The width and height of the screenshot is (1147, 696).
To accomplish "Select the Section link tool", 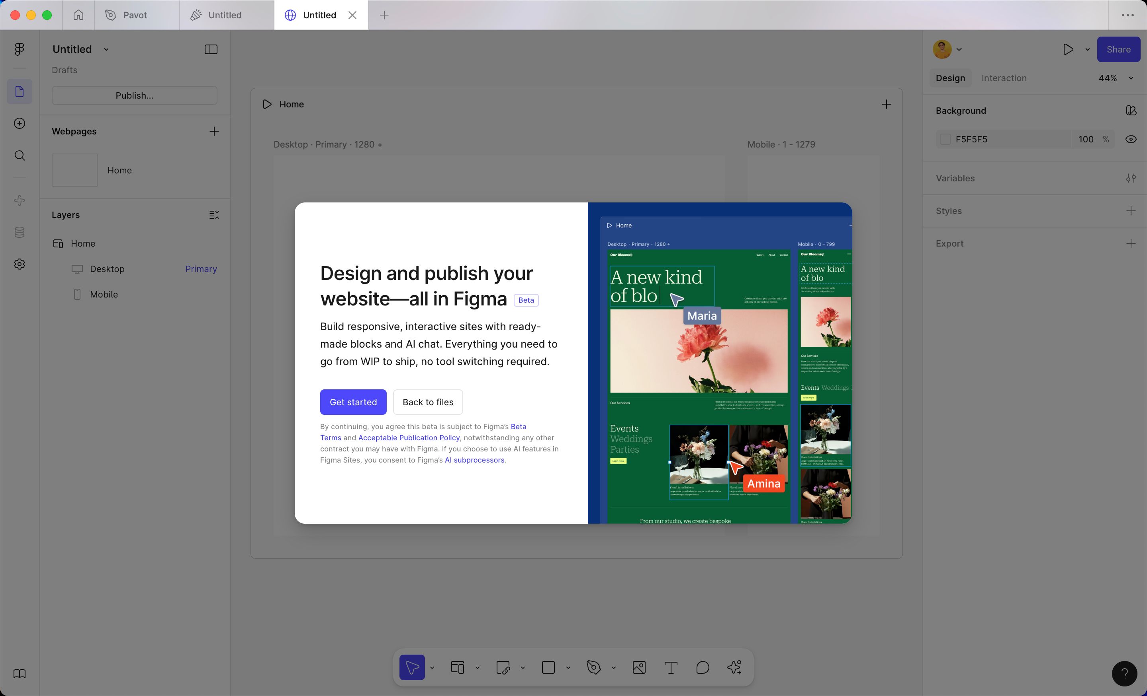I will [503, 668].
